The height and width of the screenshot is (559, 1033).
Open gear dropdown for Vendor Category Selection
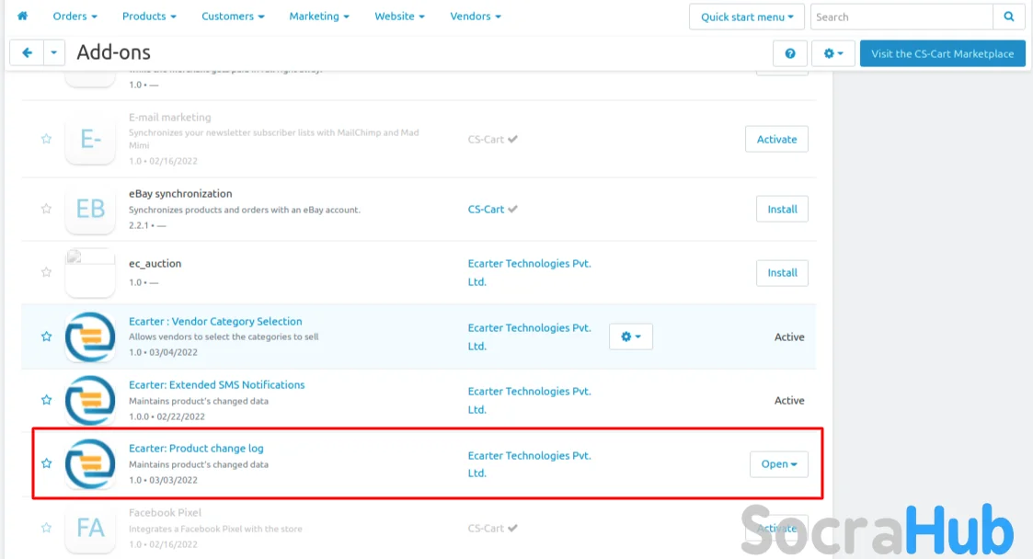click(x=630, y=337)
